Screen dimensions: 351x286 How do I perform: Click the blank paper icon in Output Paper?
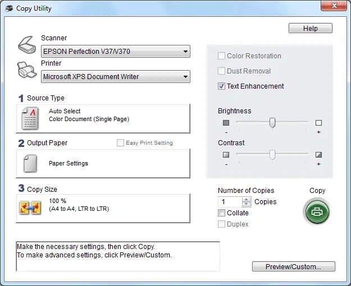point(30,163)
